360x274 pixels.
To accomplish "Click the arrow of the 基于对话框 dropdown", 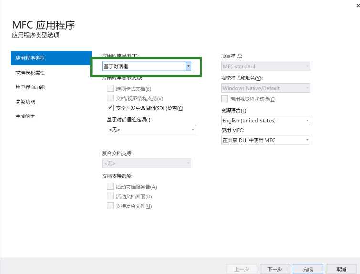I will click(189, 66).
